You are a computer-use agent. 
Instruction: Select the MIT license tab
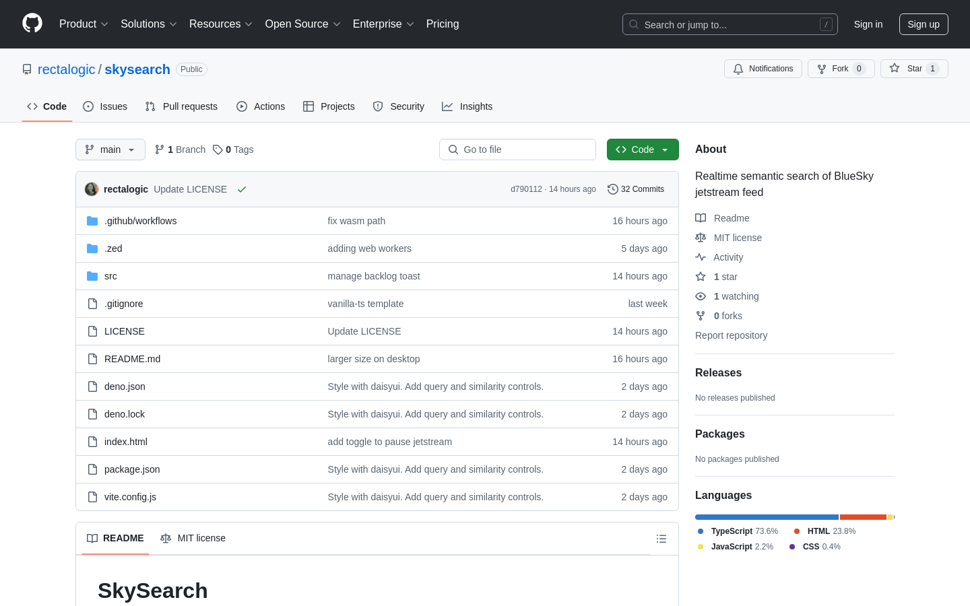pyautogui.click(x=193, y=538)
